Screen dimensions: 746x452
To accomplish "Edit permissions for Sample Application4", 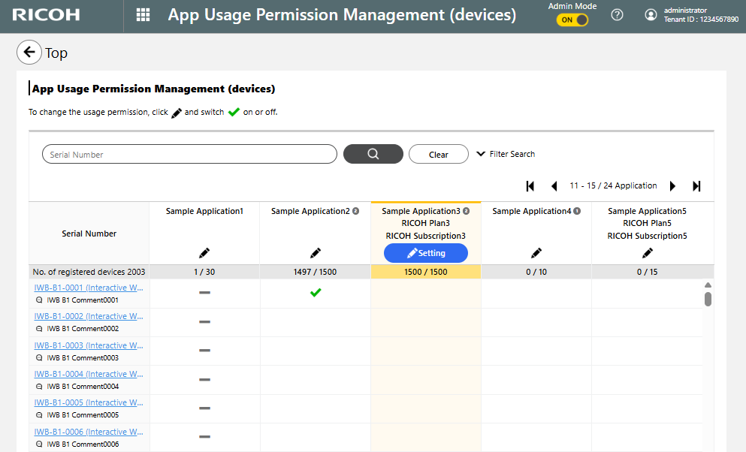I will (536, 253).
